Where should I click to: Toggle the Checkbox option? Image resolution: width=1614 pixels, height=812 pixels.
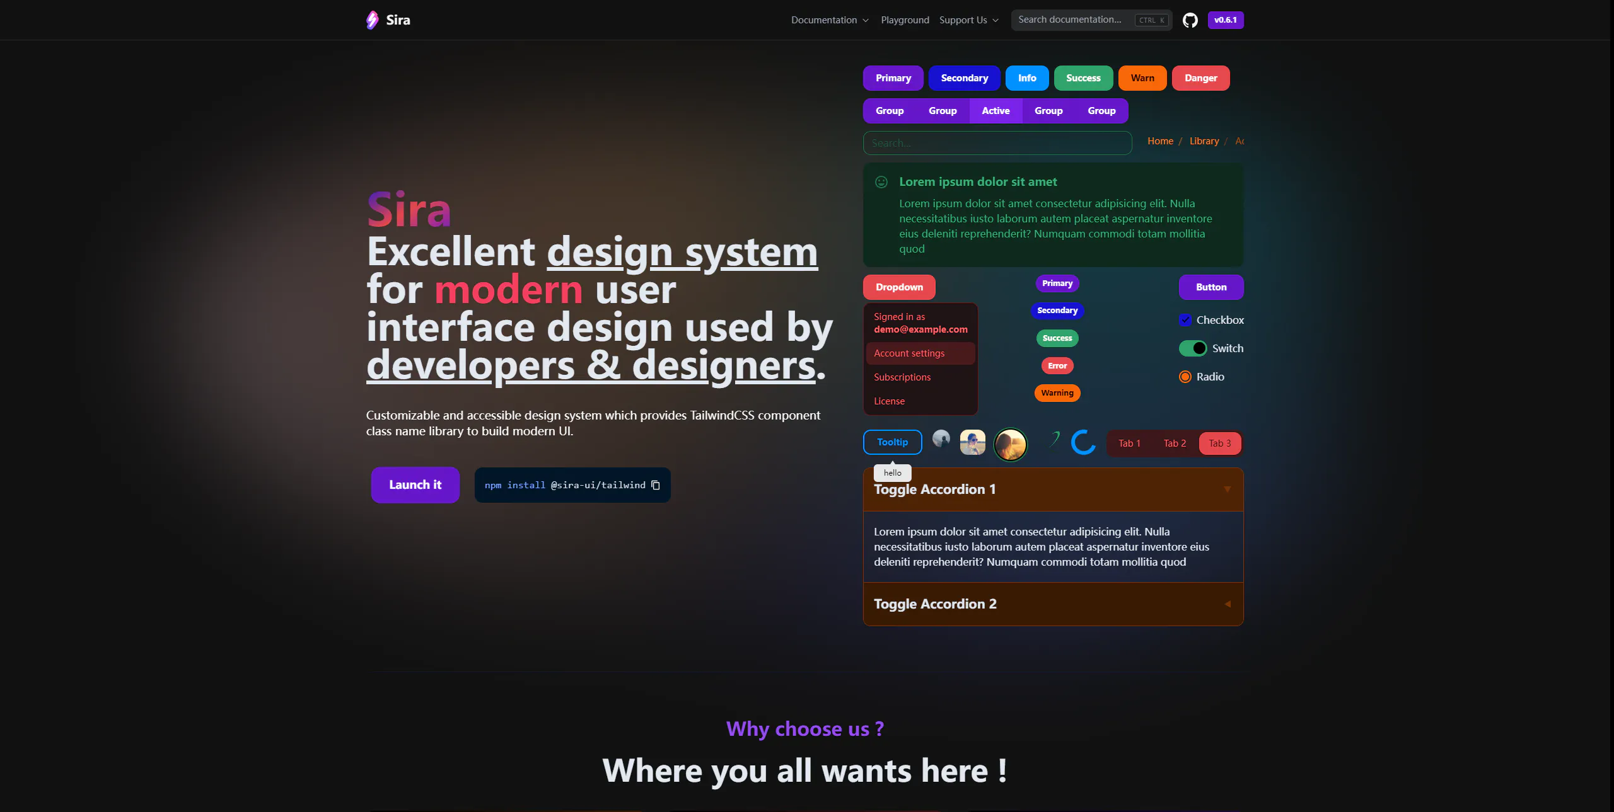1185,320
